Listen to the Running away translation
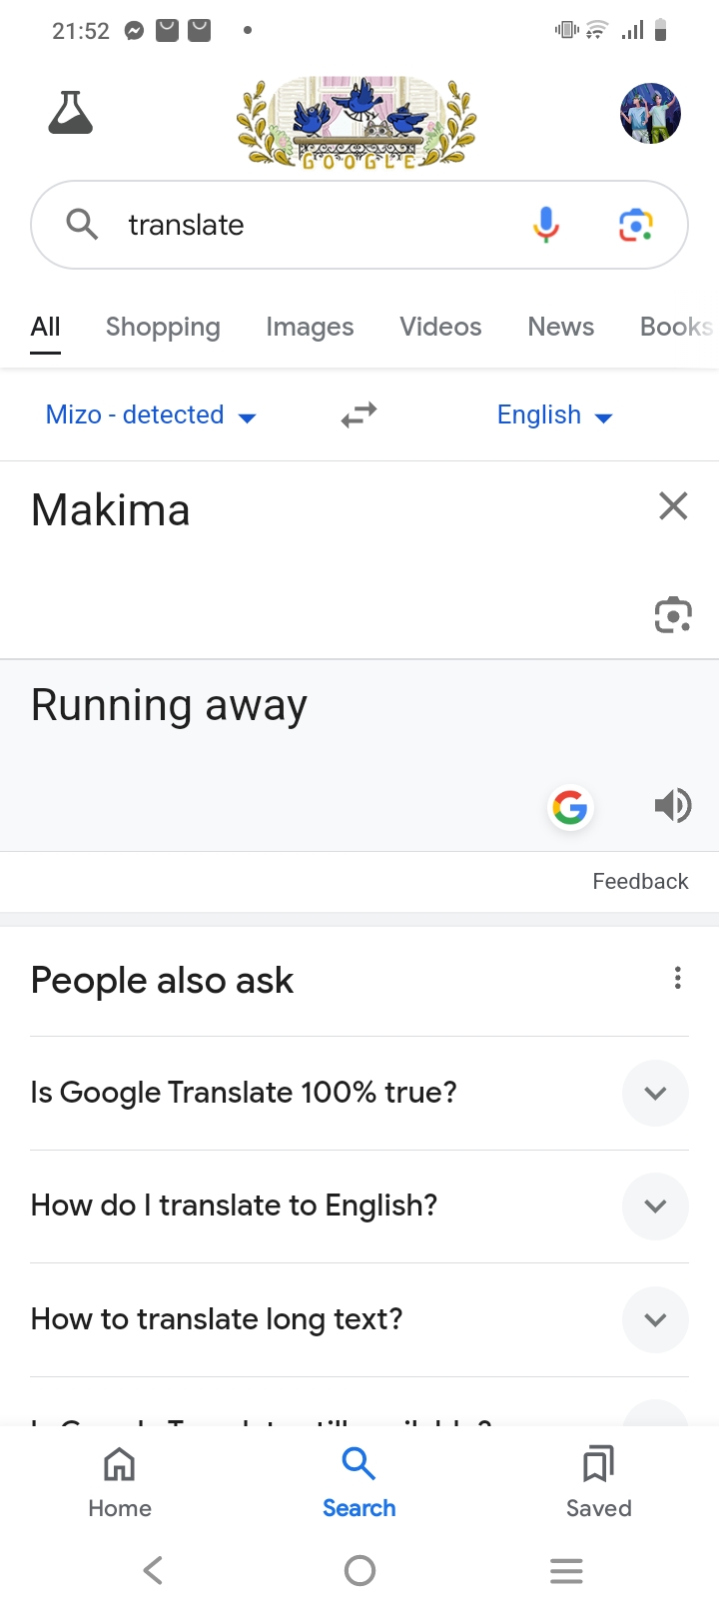Viewport: 719px width, 1610px height. 673,805
